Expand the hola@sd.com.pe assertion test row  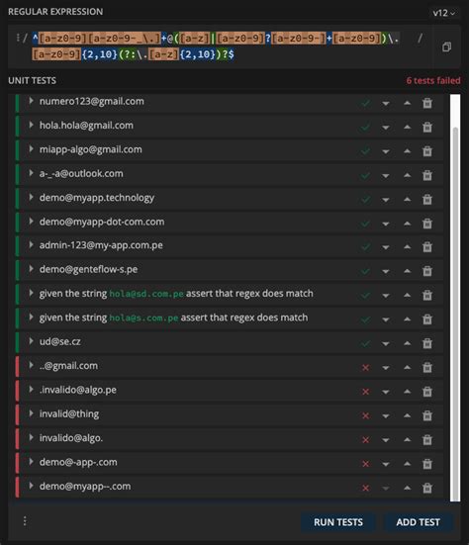coord(31,293)
